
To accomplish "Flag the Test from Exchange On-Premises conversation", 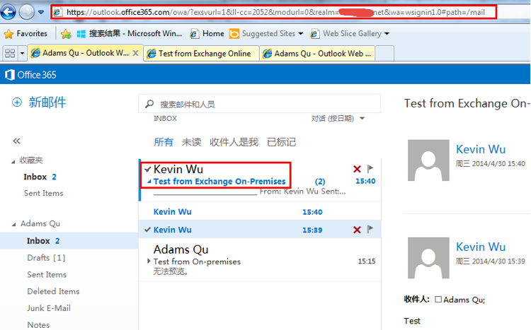I will 370,170.
